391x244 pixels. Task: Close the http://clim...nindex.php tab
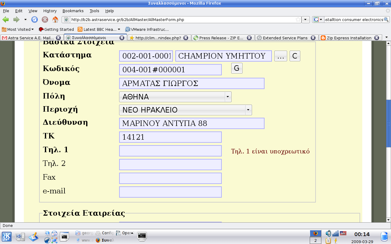pyautogui.click(x=186, y=38)
